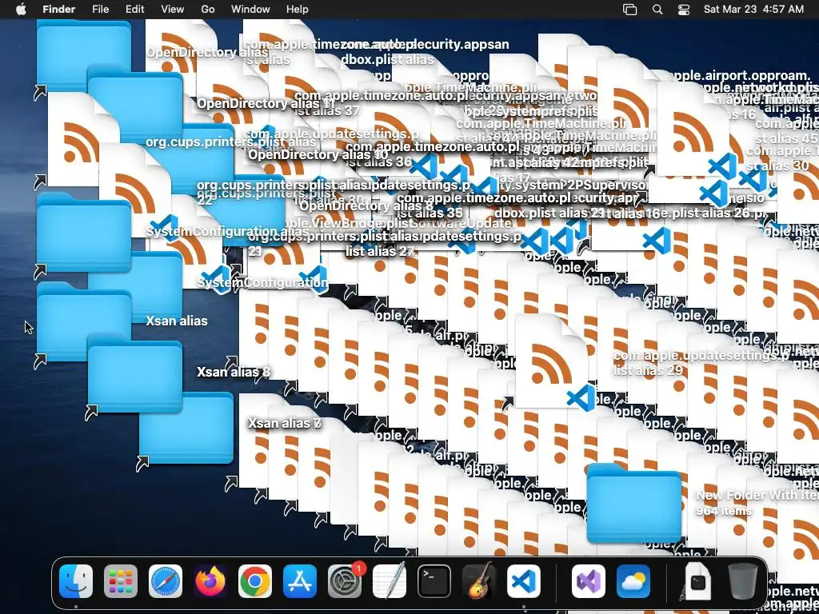Open Finder from the Dock

(76, 581)
